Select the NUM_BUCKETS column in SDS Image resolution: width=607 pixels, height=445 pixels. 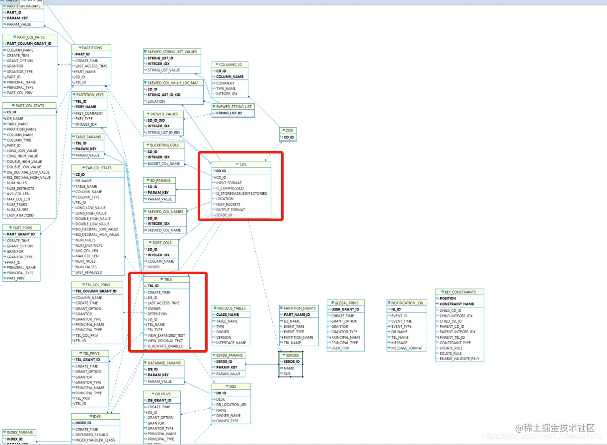coord(228,204)
